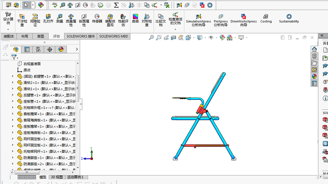Open the Interference Detection (干涉检查) tool
Image resolution: width=328 pixels, height=184 pixels.
click(x=22, y=20)
